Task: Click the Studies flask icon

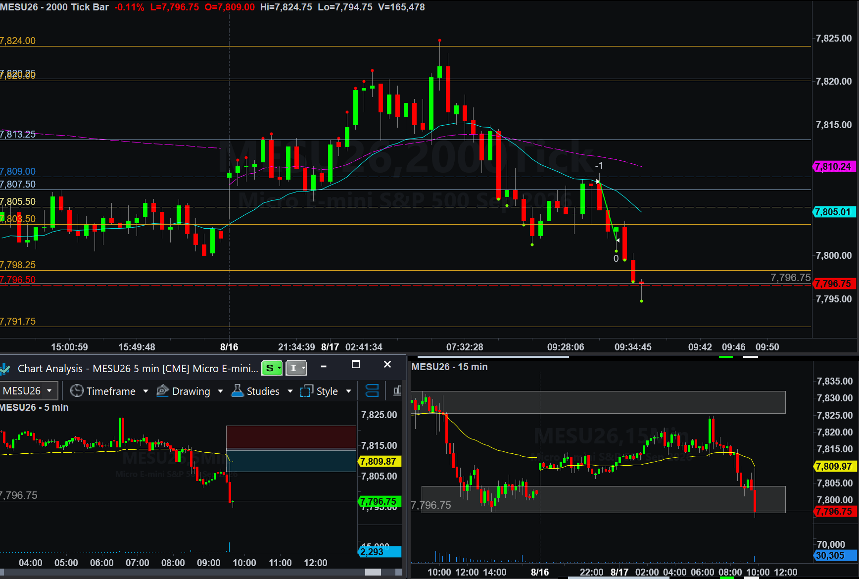Action: click(238, 391)
